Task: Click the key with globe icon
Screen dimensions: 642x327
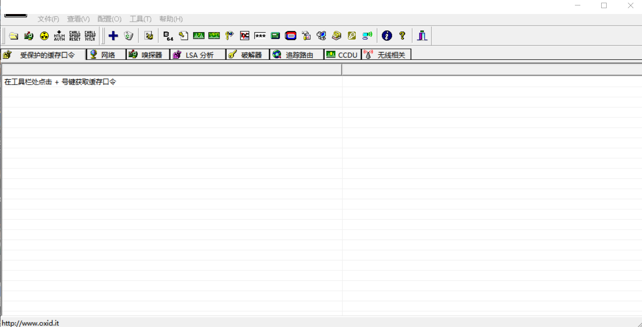Action: [x=229, y=36]
